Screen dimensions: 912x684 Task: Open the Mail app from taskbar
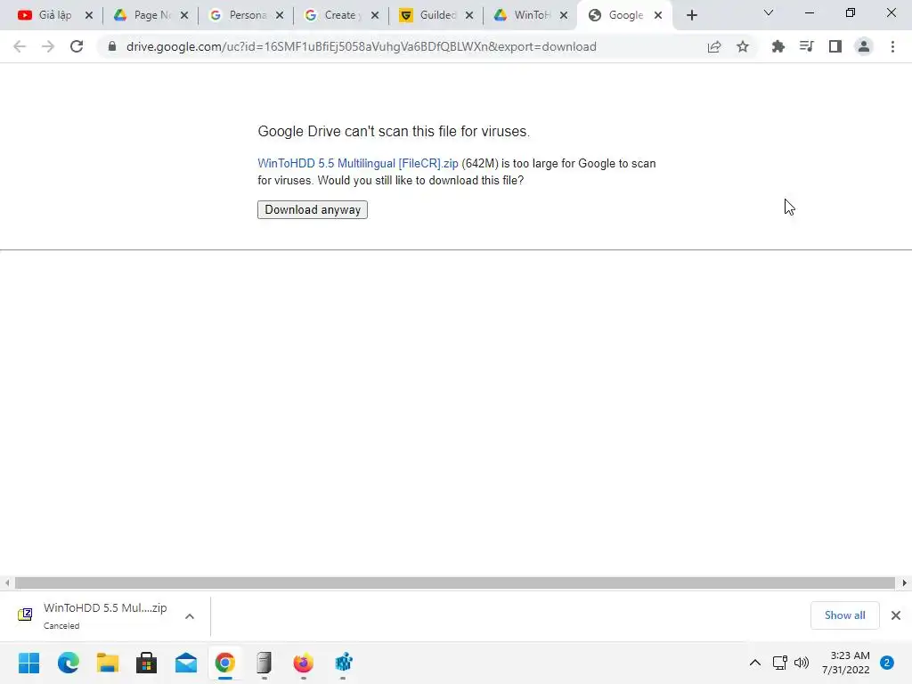tap(186, 663)
